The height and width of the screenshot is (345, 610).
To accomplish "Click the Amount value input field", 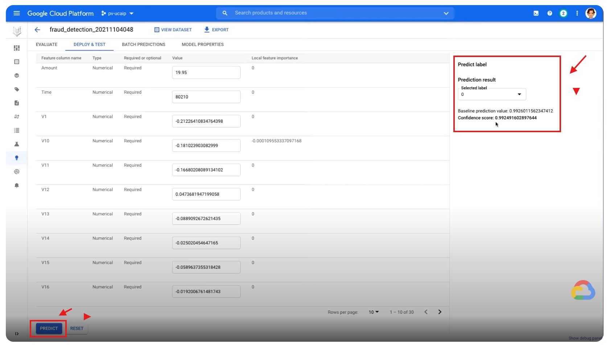I will 206,73.
